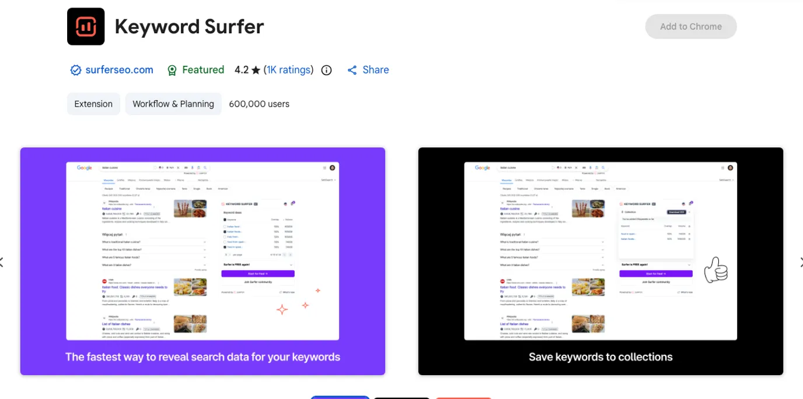Open the 1K ratings link
The width and height of the screenshot is (803, 399).
288,70
